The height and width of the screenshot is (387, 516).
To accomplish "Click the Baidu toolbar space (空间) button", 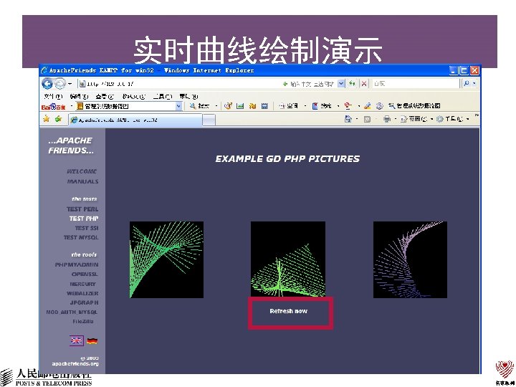I will click(x=288, y=106).
